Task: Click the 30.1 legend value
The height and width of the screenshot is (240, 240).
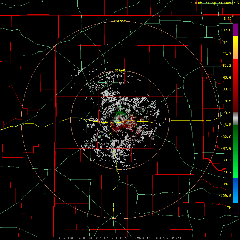Action: click(227, 89)
